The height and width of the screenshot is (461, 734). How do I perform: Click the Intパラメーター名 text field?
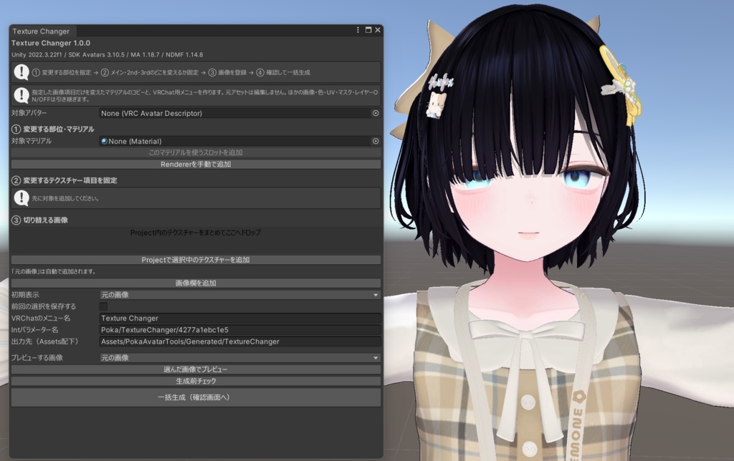point(240,329)
